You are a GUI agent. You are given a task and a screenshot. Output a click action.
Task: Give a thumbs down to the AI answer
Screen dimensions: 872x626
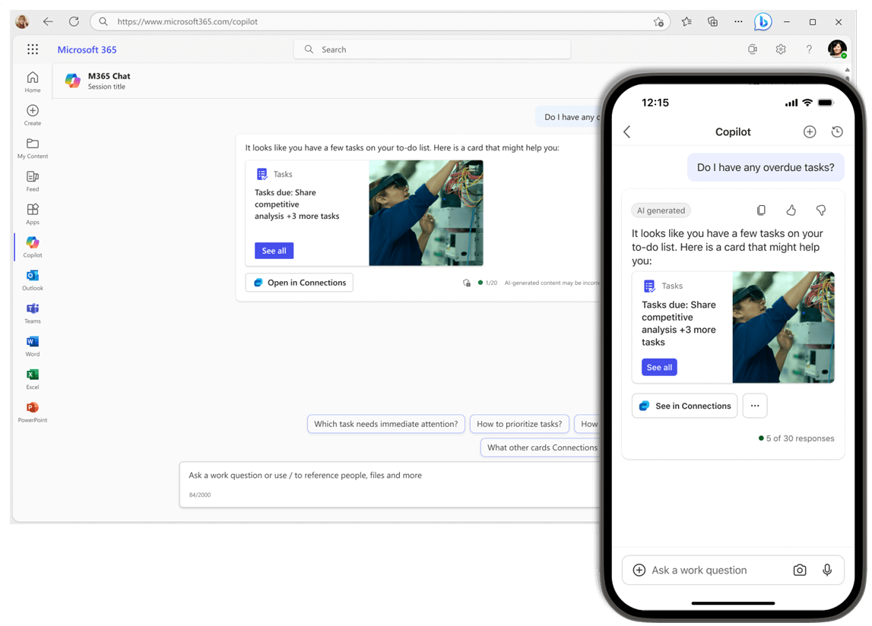[x=820, y=210]
